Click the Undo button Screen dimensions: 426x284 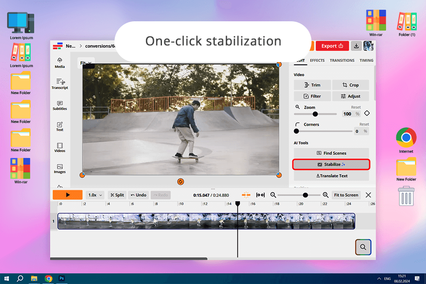coord(138,195)
